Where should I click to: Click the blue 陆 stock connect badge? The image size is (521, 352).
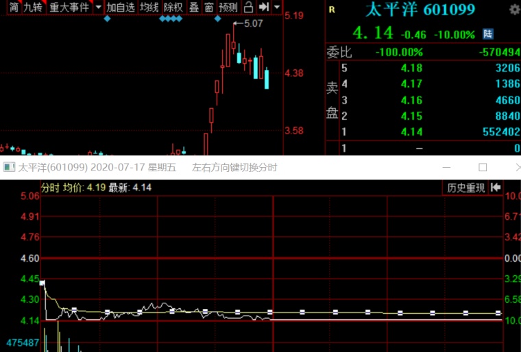coord(487,34)
